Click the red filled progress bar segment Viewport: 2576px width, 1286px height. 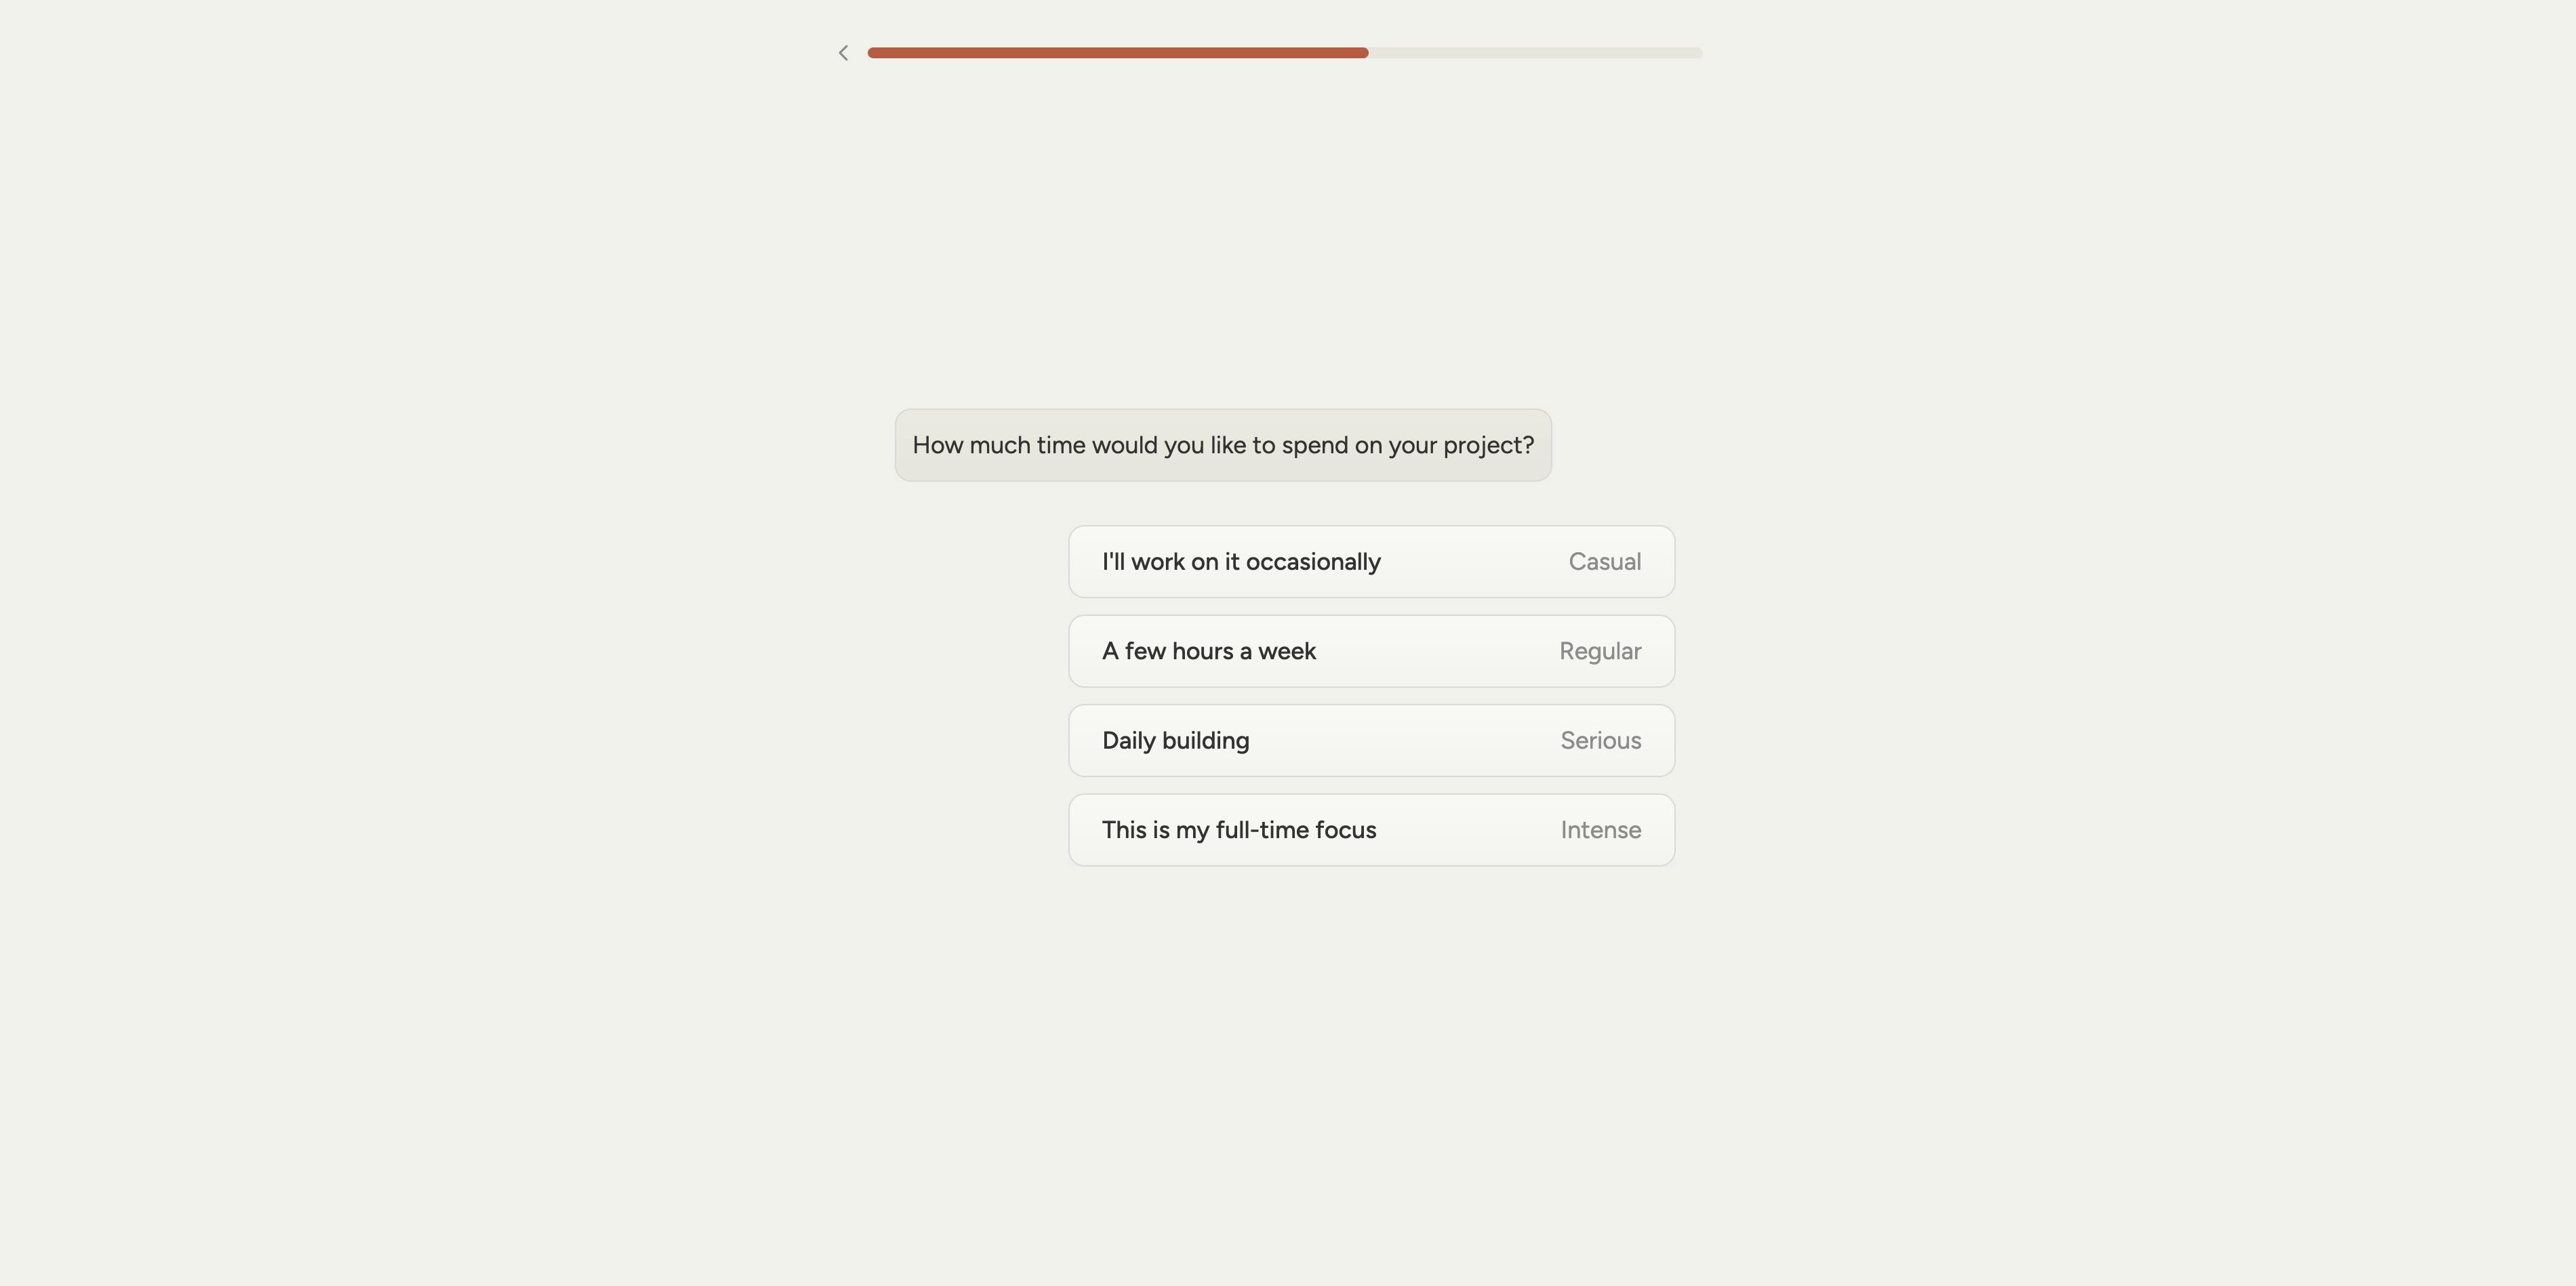pyautogui.click(x=1117, y=53)
